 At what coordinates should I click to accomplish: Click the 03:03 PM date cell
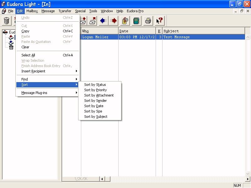[x=137, y=37]
